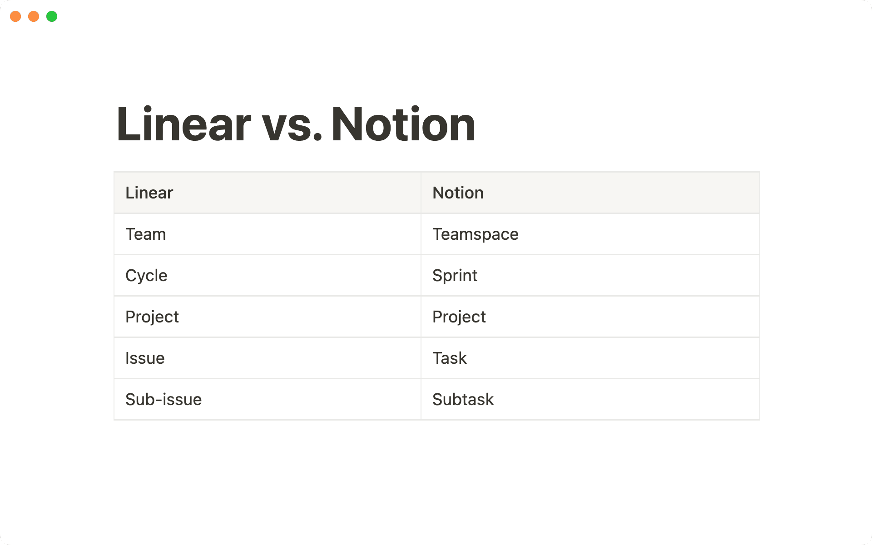
Task: Click "Project" in the Linear column
Action: pos(152,317)
